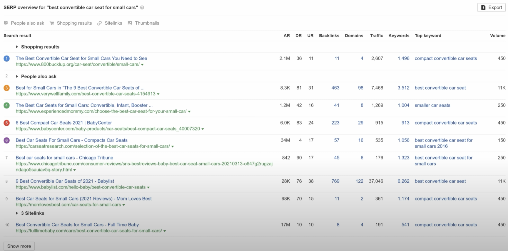
Task: Open the Mom Loves Best result title
Action: [84, 199]
